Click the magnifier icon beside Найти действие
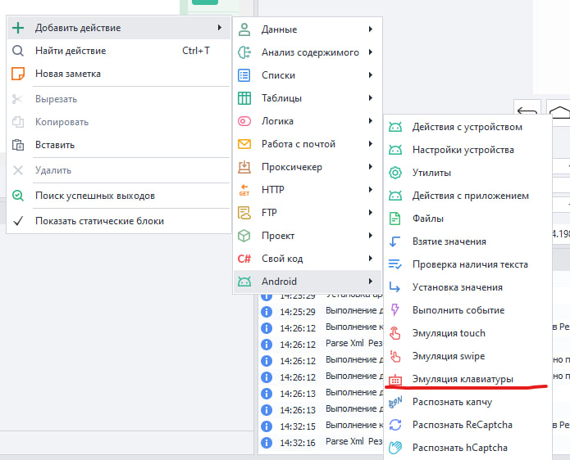The image size is (570, 460). [x=18, y=51]
